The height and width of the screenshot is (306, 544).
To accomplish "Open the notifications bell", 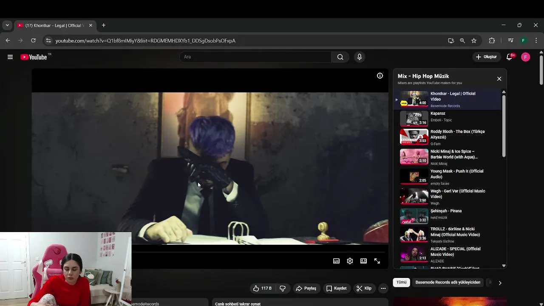I will pyautogui.click(x=510, y=57).
